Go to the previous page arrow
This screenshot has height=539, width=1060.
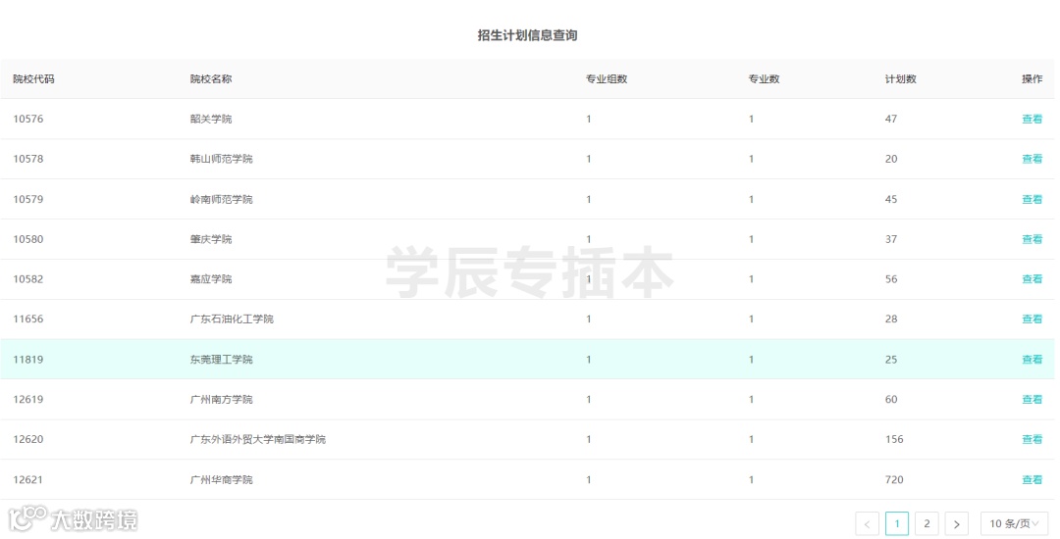(867, 523)
